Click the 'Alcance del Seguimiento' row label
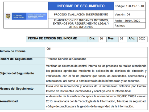 coord(16,89)
